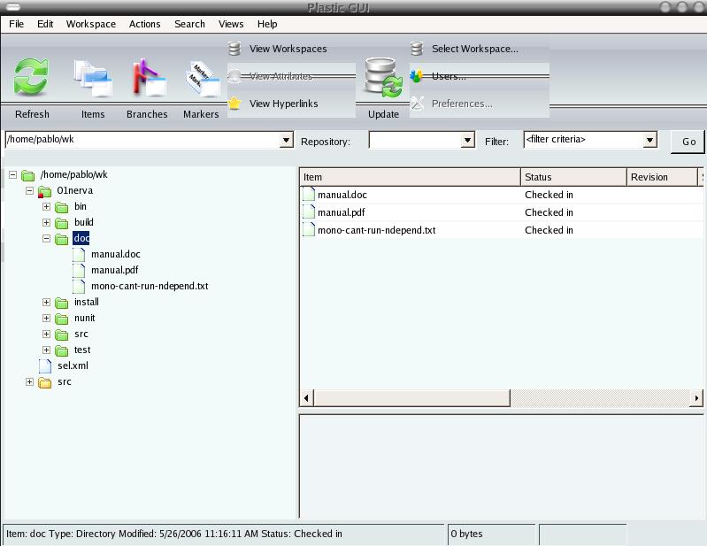Click the nunit folder icon
The image size is (707, 546).
point(62,319)
